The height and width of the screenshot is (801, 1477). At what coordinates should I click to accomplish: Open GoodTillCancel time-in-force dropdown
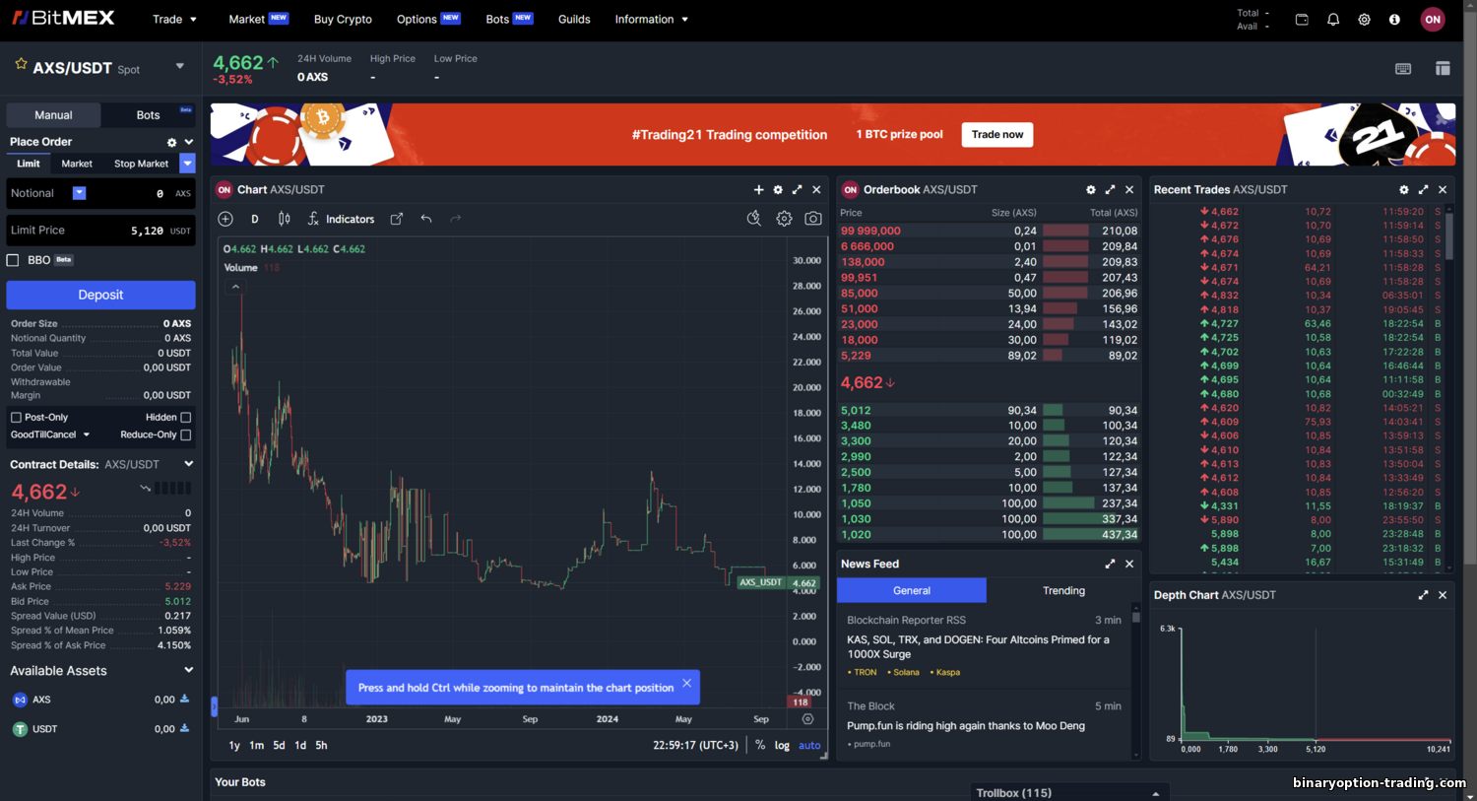[50, 434]
